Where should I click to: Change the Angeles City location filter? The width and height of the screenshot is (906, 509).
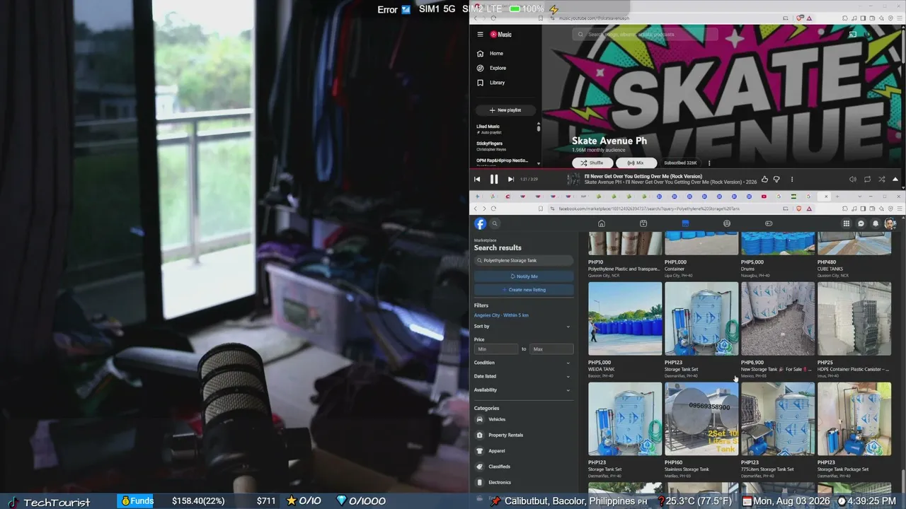(x=501, y=315)
